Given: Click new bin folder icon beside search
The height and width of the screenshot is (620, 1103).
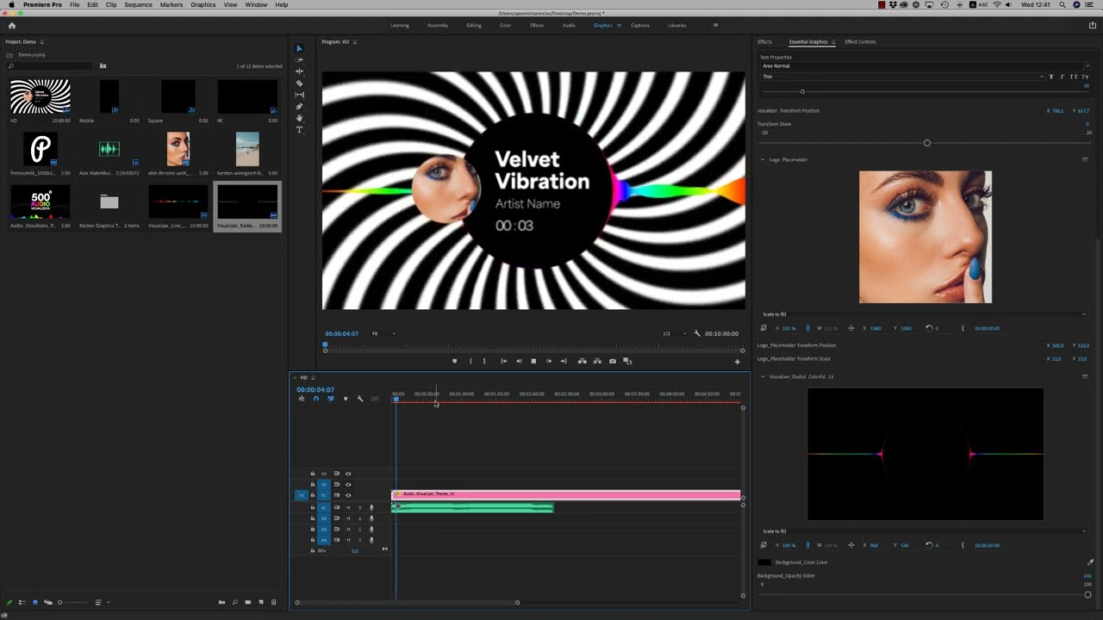Looking at the screenshot, I should click(103, 65).
